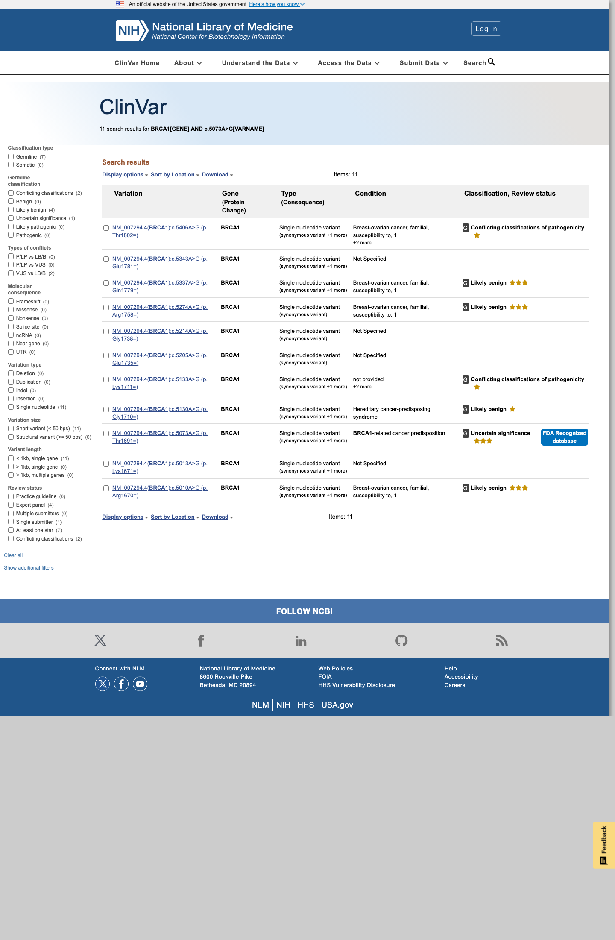Click circled X icon under Connect with NLM
615x940 pixels.
coord(102,684)
